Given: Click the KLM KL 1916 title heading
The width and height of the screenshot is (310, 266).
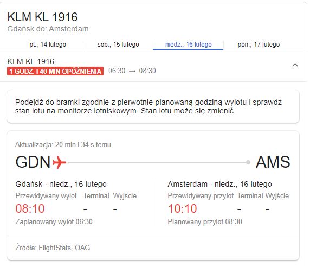Looking at the screenshot, I should [x=42, y=17].
